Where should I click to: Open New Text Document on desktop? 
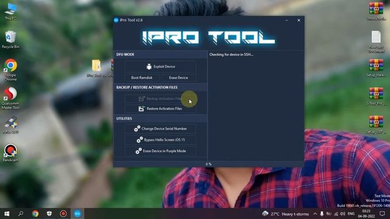click(376, 41)
